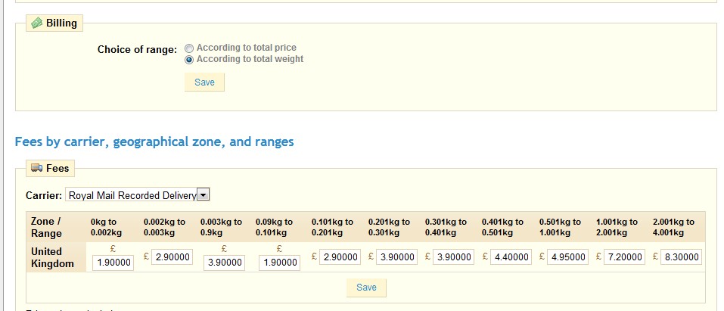Save the billing range choice
This screenshot has height=311, width=724.
tap(204, 82)
